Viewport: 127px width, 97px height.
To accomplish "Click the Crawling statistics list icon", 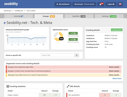I will [7, 86].
